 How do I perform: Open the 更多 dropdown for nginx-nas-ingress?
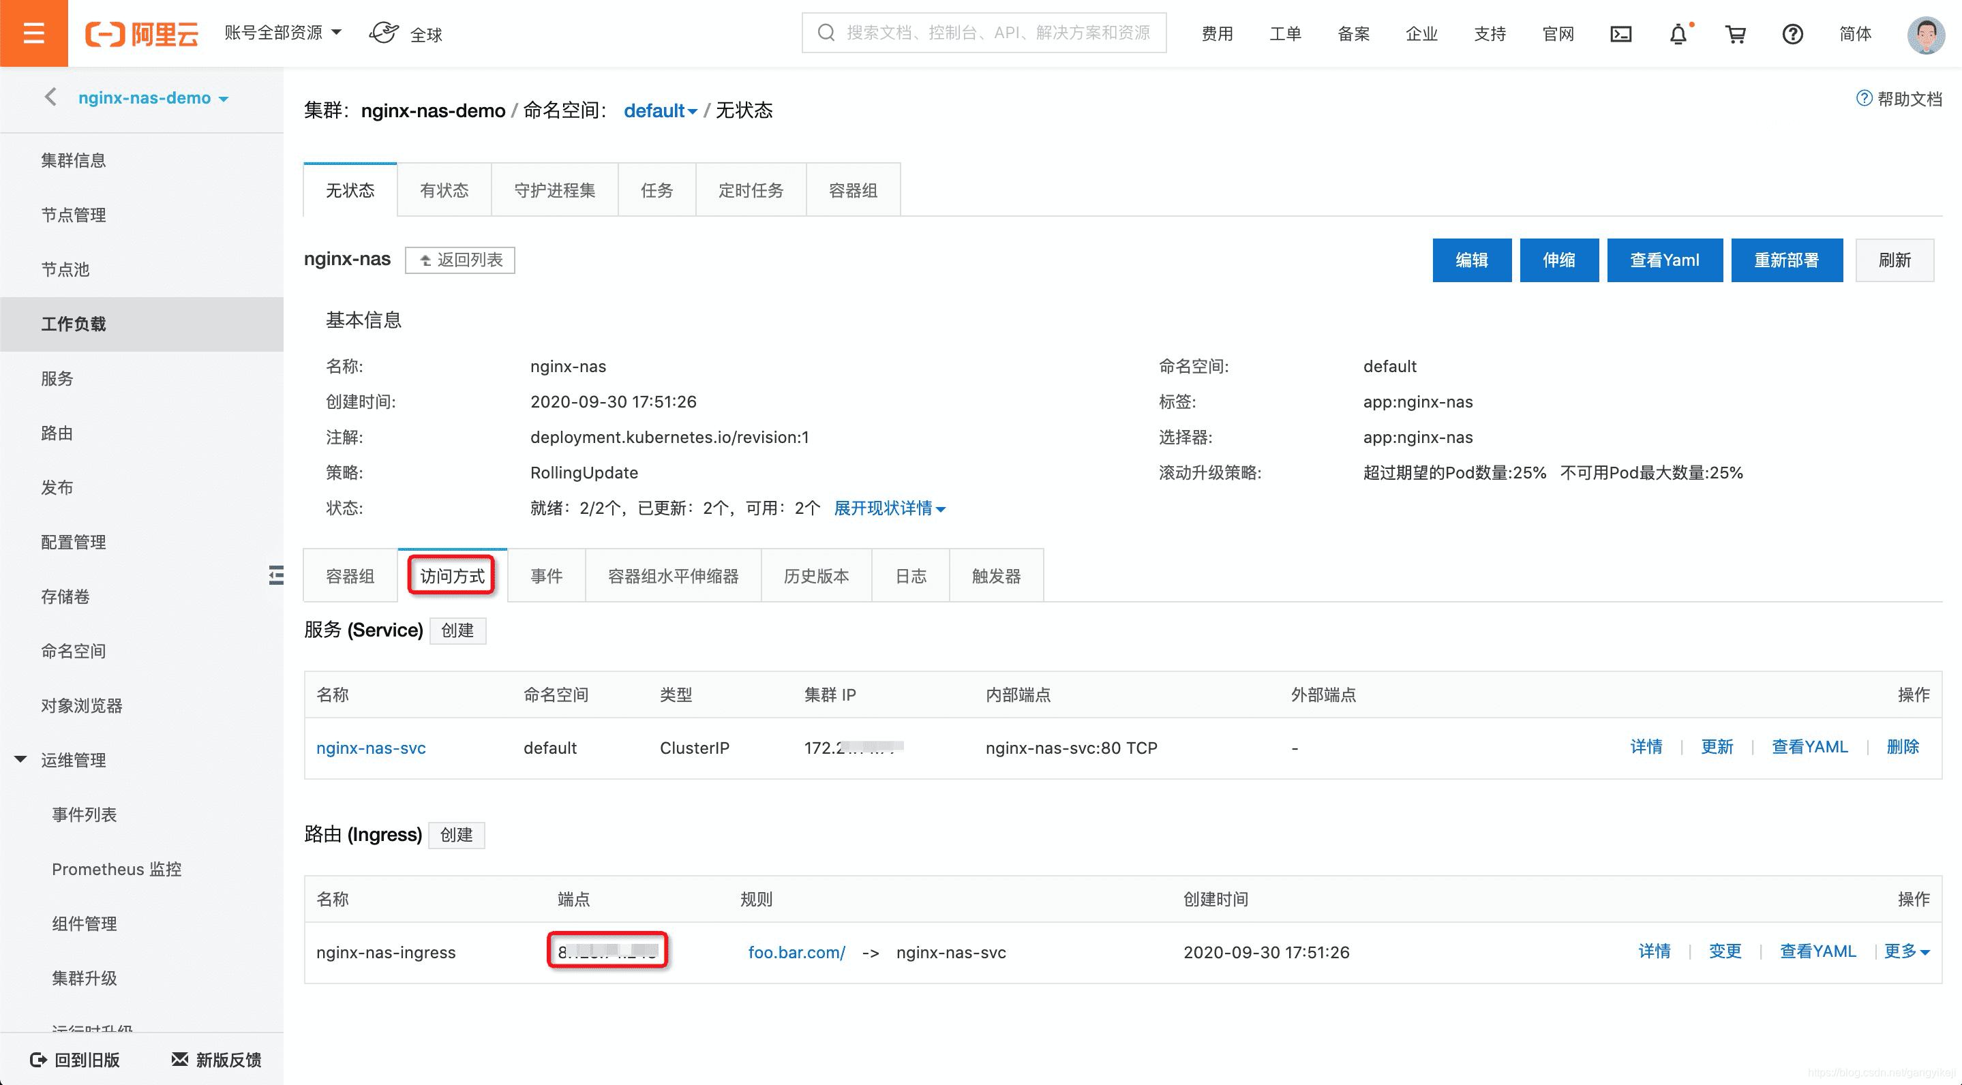(x=1906, y=951)
